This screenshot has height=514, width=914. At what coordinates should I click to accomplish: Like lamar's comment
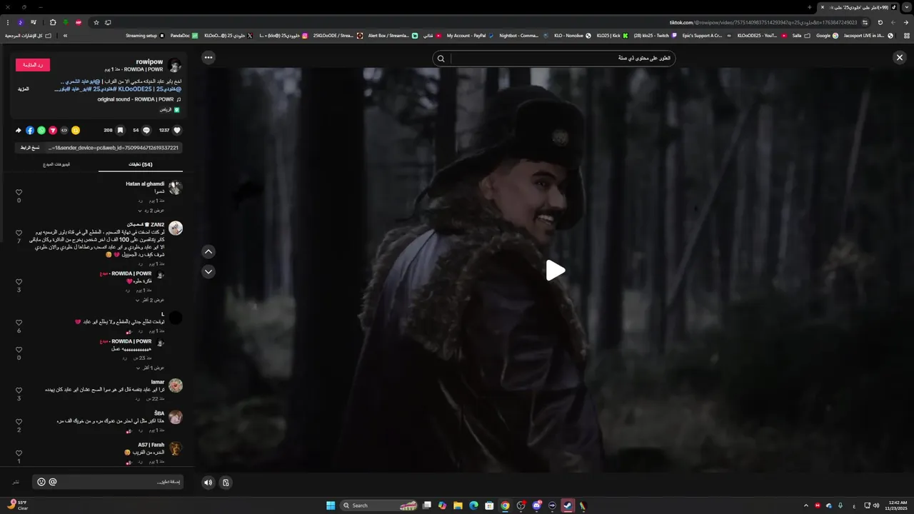coord(19,390)
